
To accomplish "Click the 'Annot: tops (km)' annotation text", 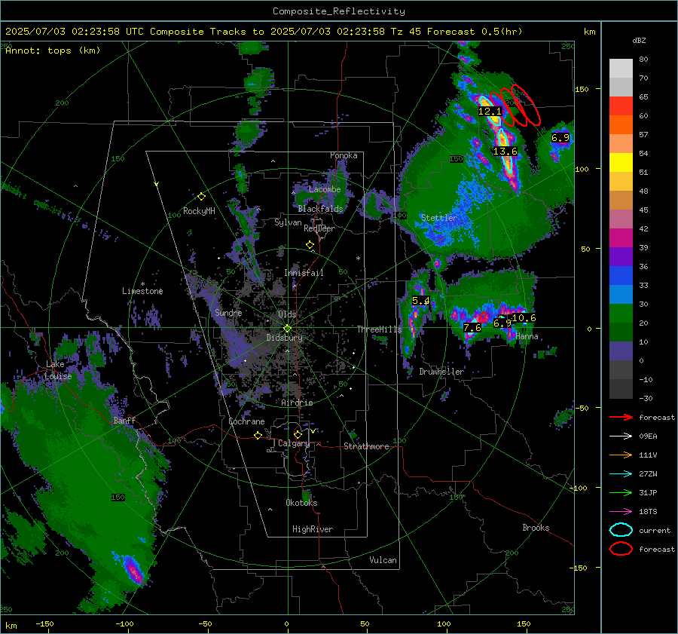I will [x=53, y=51].
